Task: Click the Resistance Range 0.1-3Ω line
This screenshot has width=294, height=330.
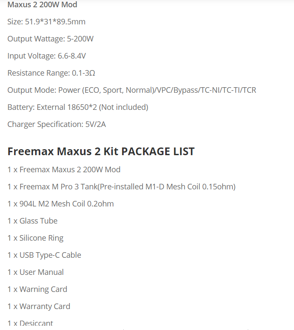Action: 51,73
